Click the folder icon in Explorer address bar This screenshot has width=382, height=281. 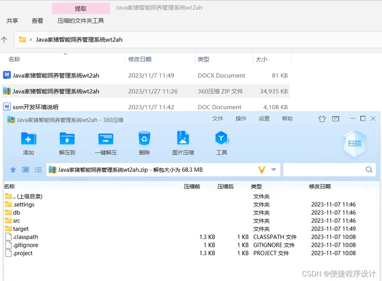tap(22, 40)
